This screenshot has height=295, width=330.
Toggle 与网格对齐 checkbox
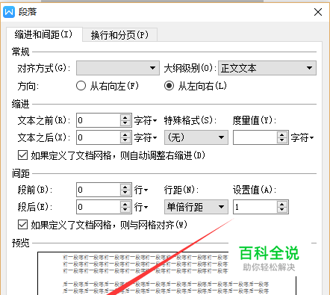click(x=22, y=225)
